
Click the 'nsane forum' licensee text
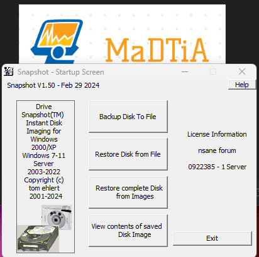(x=217, y=150)
